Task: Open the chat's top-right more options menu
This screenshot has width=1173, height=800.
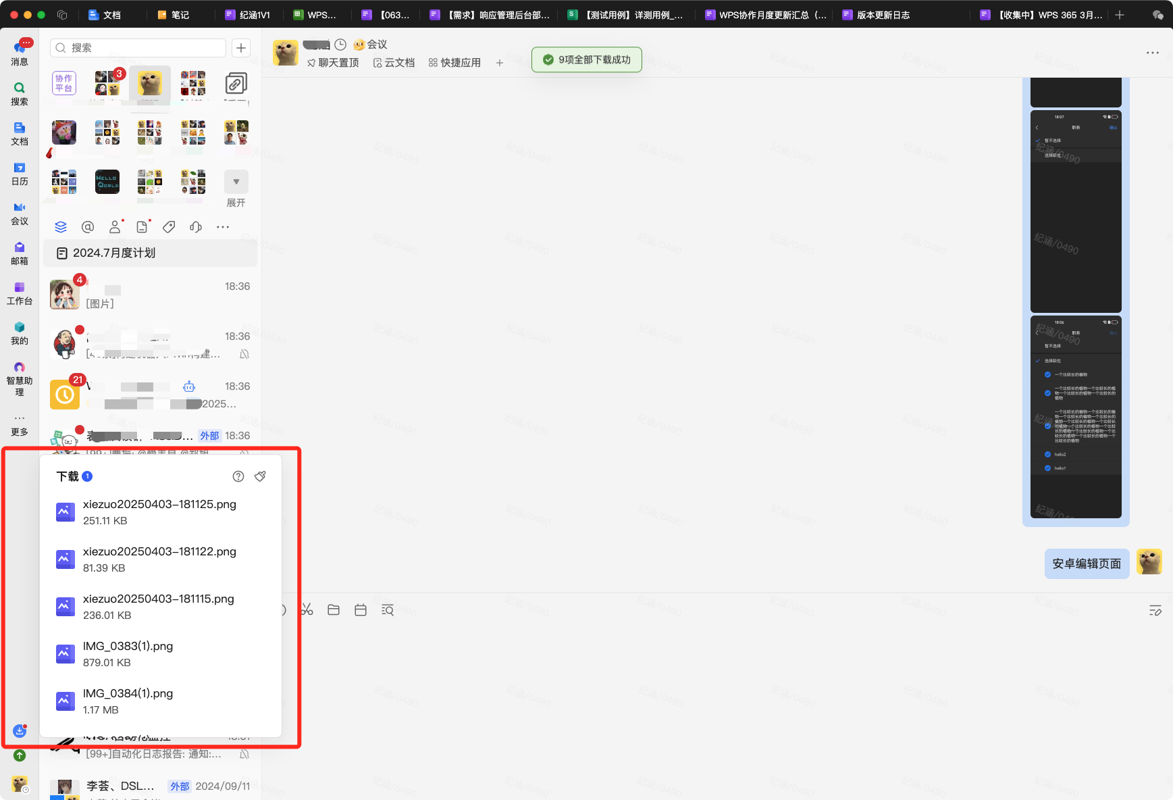Action: [1152, 53]
